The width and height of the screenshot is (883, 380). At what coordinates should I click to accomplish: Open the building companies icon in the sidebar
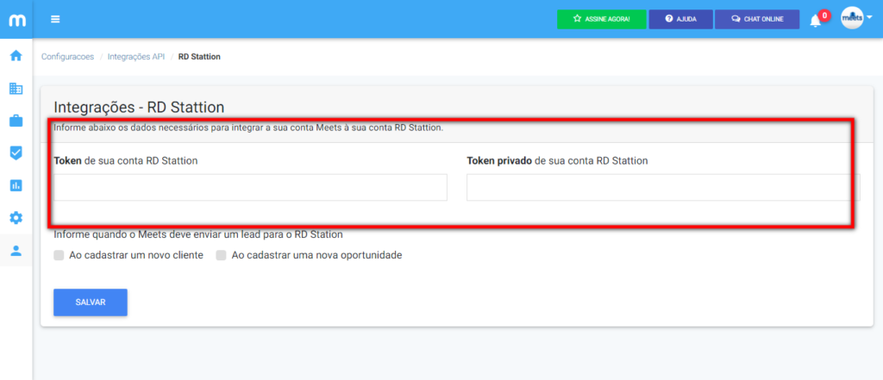click(16, 89)
